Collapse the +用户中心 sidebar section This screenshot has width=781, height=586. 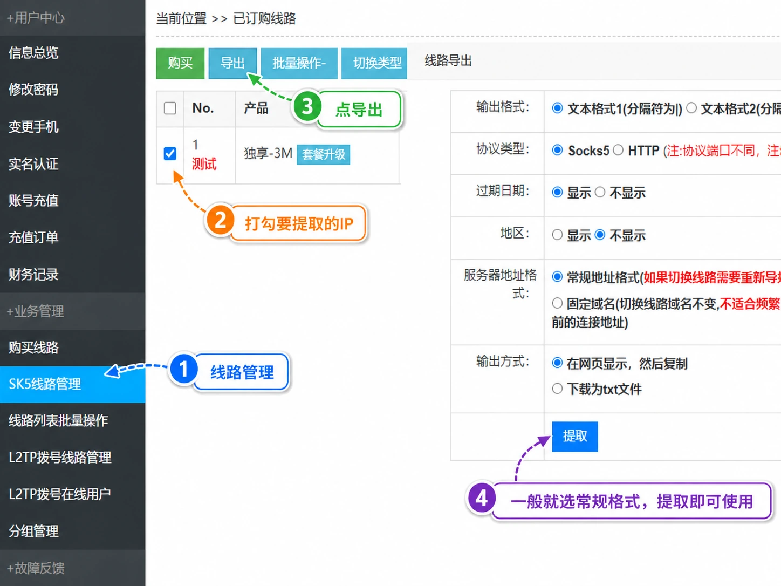click(x=72, y=18)
